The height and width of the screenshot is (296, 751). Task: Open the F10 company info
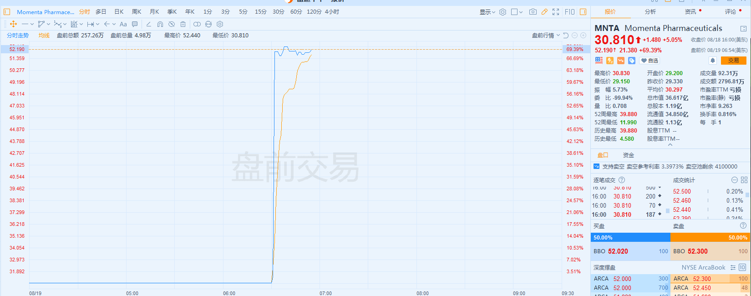point(570,12)
